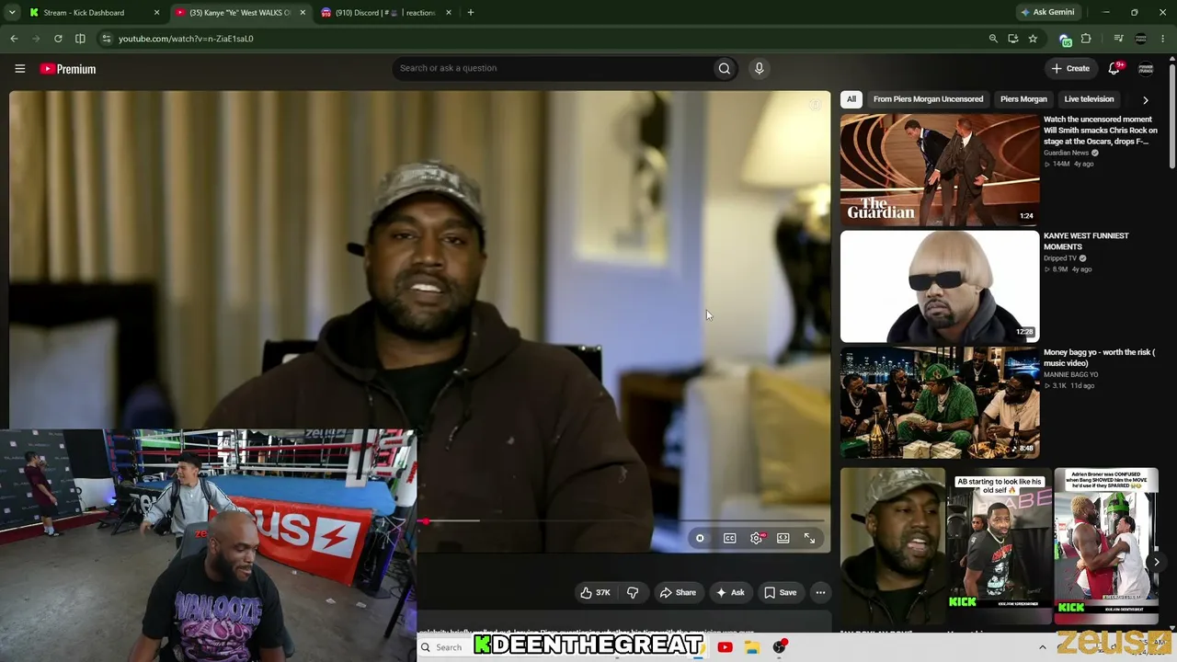Viewport: 1177px width, 662px height.
Task: Open File Explorer from taskbar
Action: coord(752,647)
